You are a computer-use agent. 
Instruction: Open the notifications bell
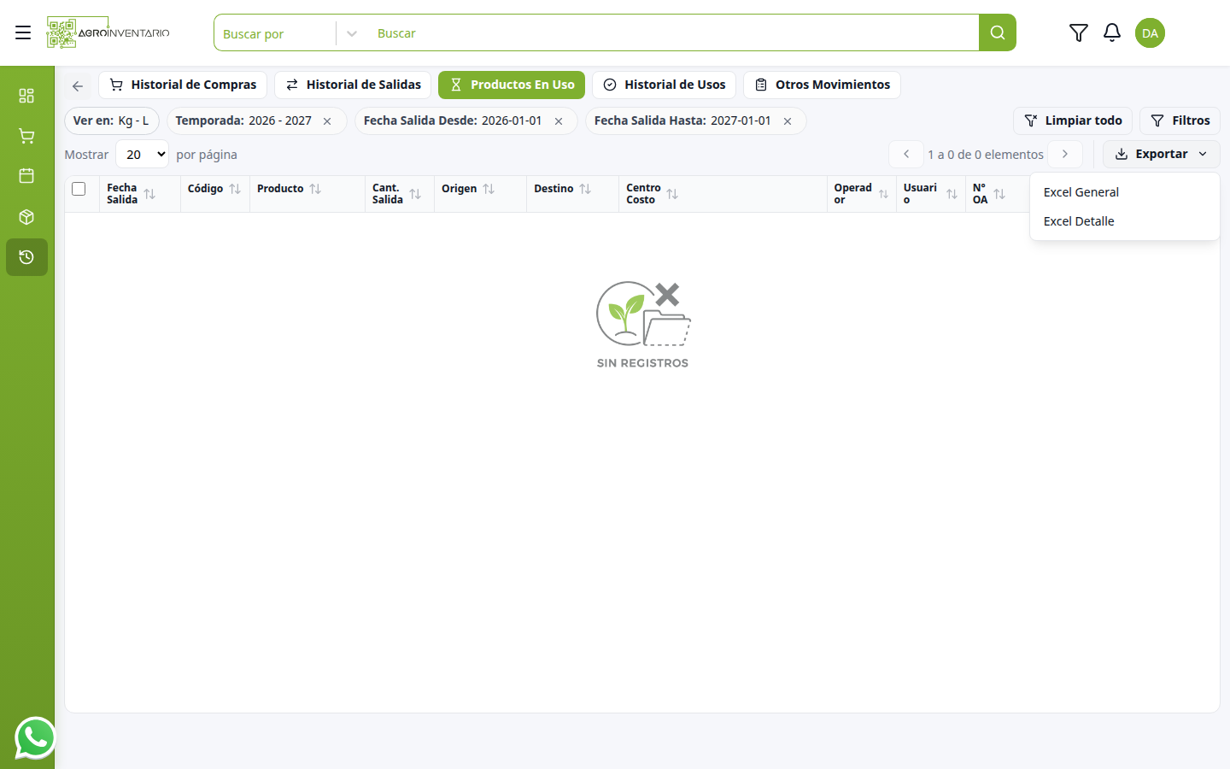pos(1111,32)
